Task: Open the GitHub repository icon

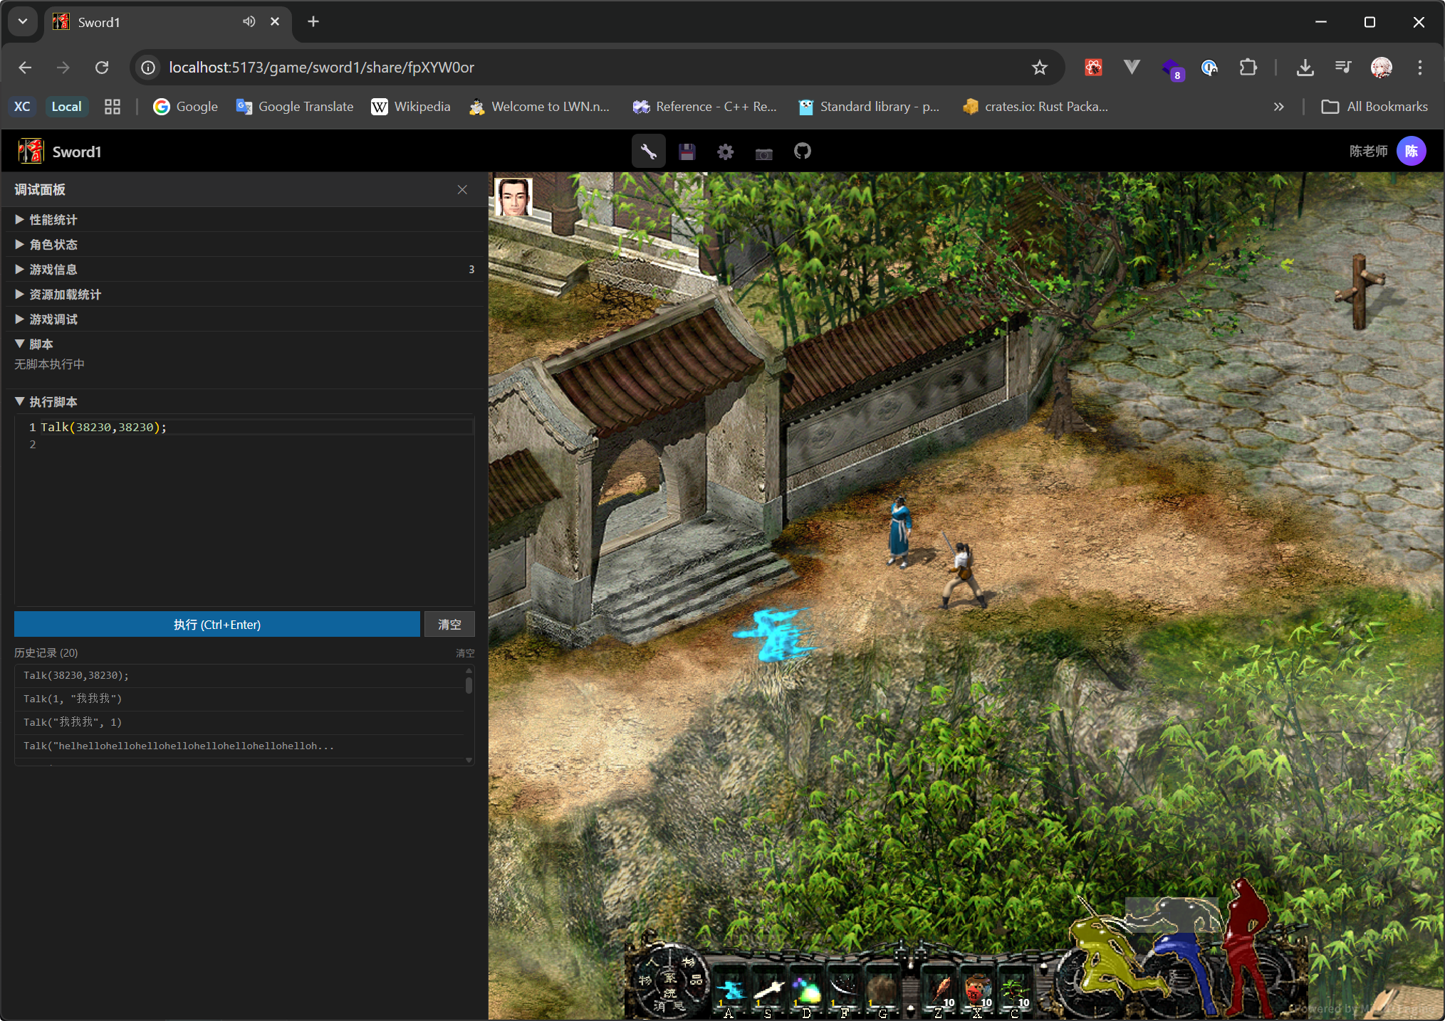Action: click(803, 152)
